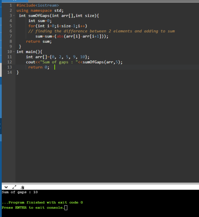Image resolution: width=199 pixels, height=217 pixels.
Task: Fold the main function at line 10
Action: pos(14,52)
